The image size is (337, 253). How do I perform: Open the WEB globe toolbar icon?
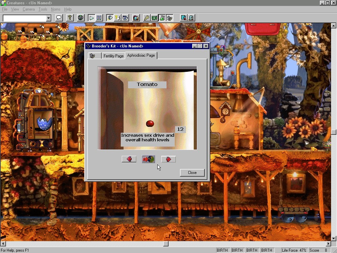(x=81, y=18)
